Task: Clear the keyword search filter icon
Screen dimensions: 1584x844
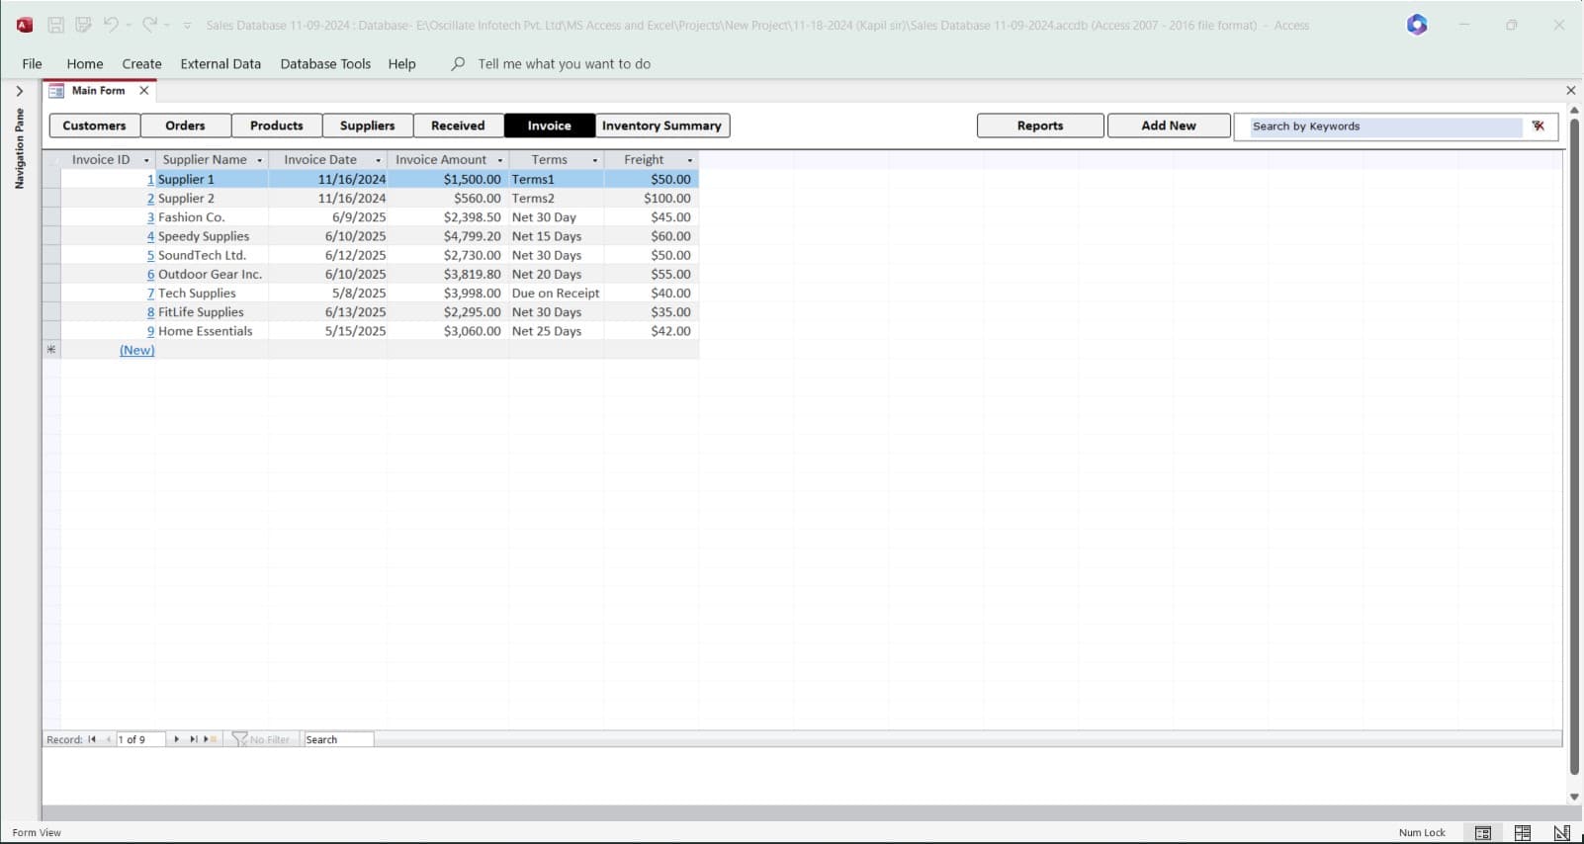Action: (x=1539, y=126)
